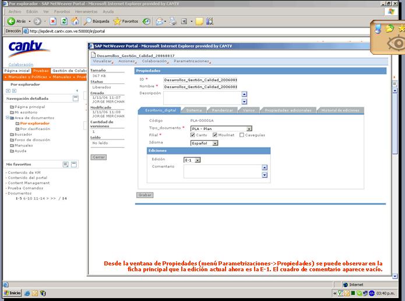Click the Research toolbar icon
The image size is (405, 301).
tap(210, 21)
